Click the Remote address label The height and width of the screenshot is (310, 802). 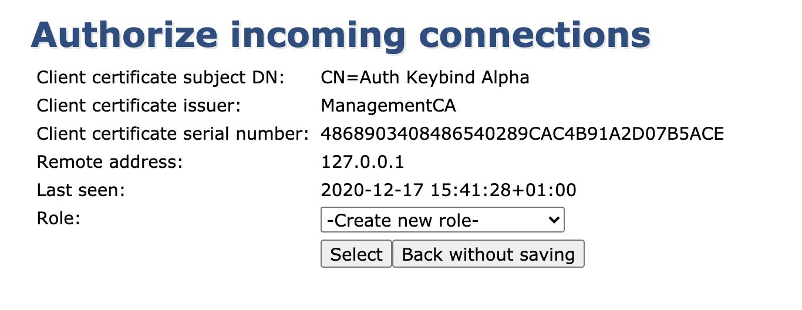coord(110,162)
